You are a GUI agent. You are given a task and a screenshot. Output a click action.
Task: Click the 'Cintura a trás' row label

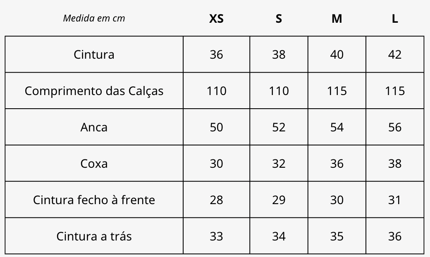(x=94, y=236)
